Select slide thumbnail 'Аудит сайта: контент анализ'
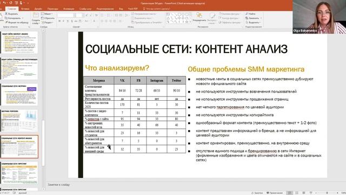The height and width of the screenshot is (195, 346). pyautogui.click(x=19, y=42)
